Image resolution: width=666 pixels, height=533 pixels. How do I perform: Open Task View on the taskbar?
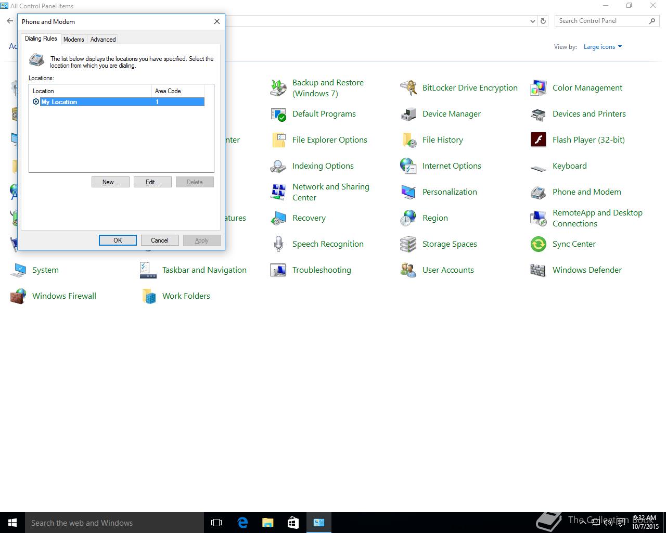[x=216, y=523]
